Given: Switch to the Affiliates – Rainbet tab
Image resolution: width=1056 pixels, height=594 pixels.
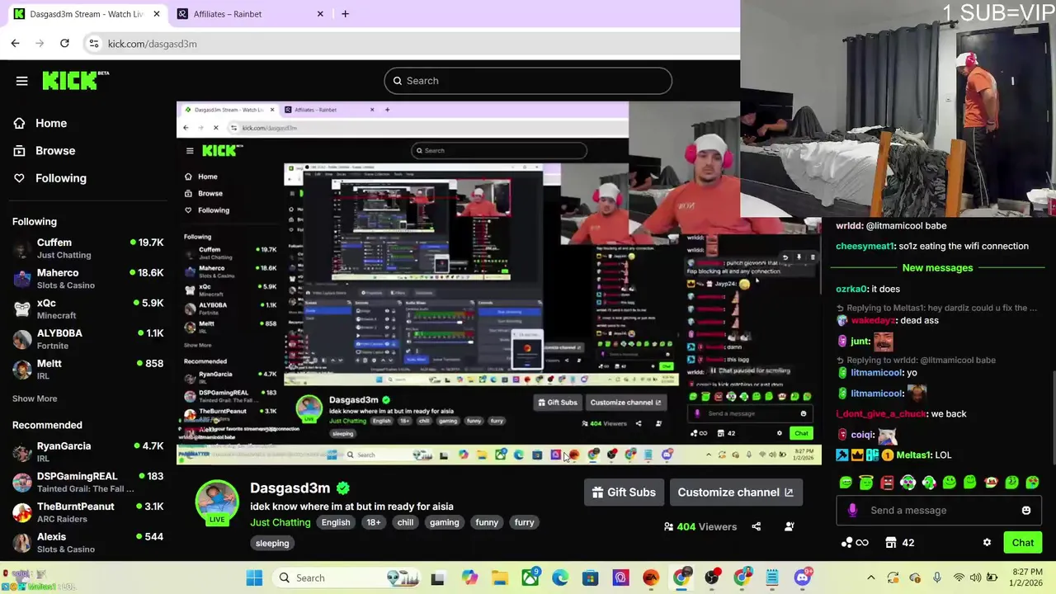Looking at the screenshot, I should pyautogui.click(x=251, y=14).
